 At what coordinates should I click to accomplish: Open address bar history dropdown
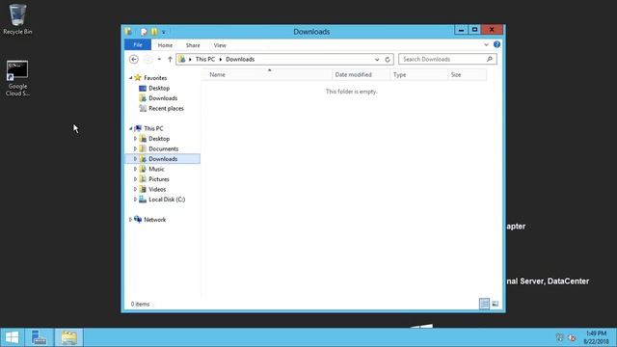[377, 60]
